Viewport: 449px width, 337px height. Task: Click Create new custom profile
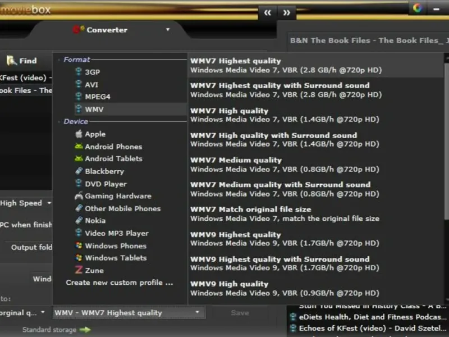point(120,283)
